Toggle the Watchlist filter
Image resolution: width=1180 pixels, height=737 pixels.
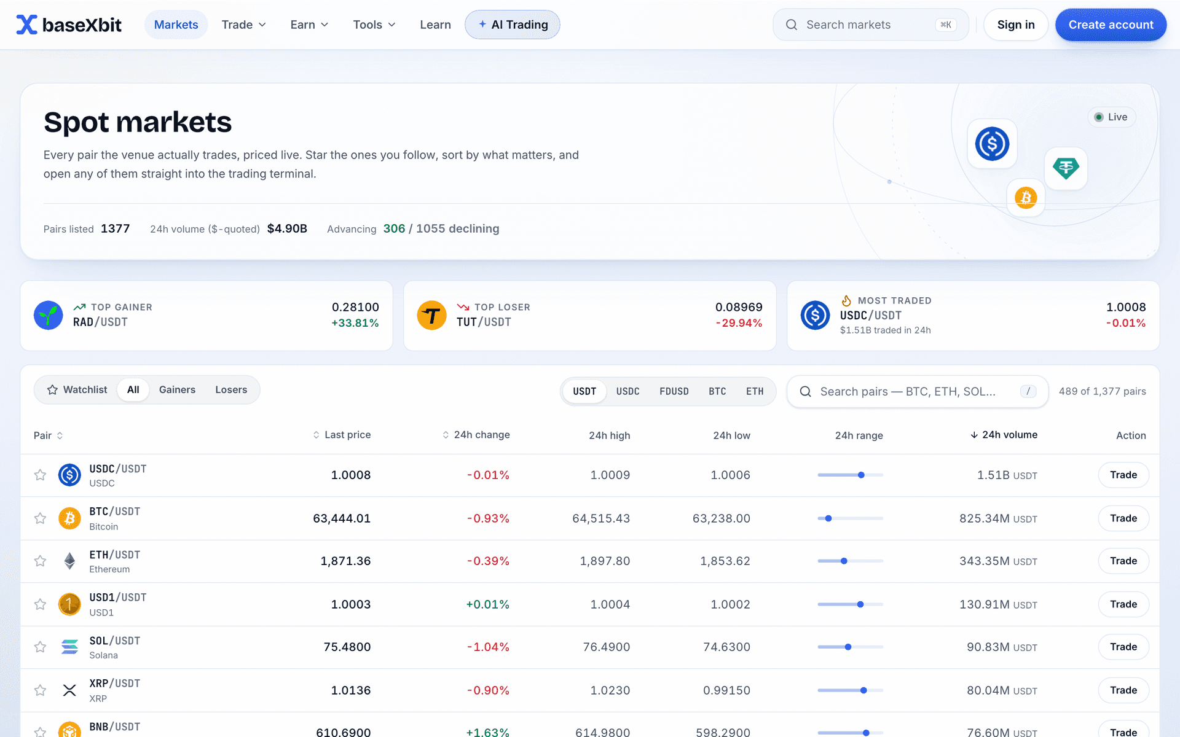(77, 389)
